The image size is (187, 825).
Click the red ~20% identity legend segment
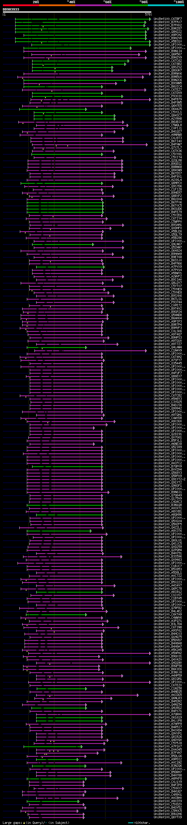click(21, 5)
